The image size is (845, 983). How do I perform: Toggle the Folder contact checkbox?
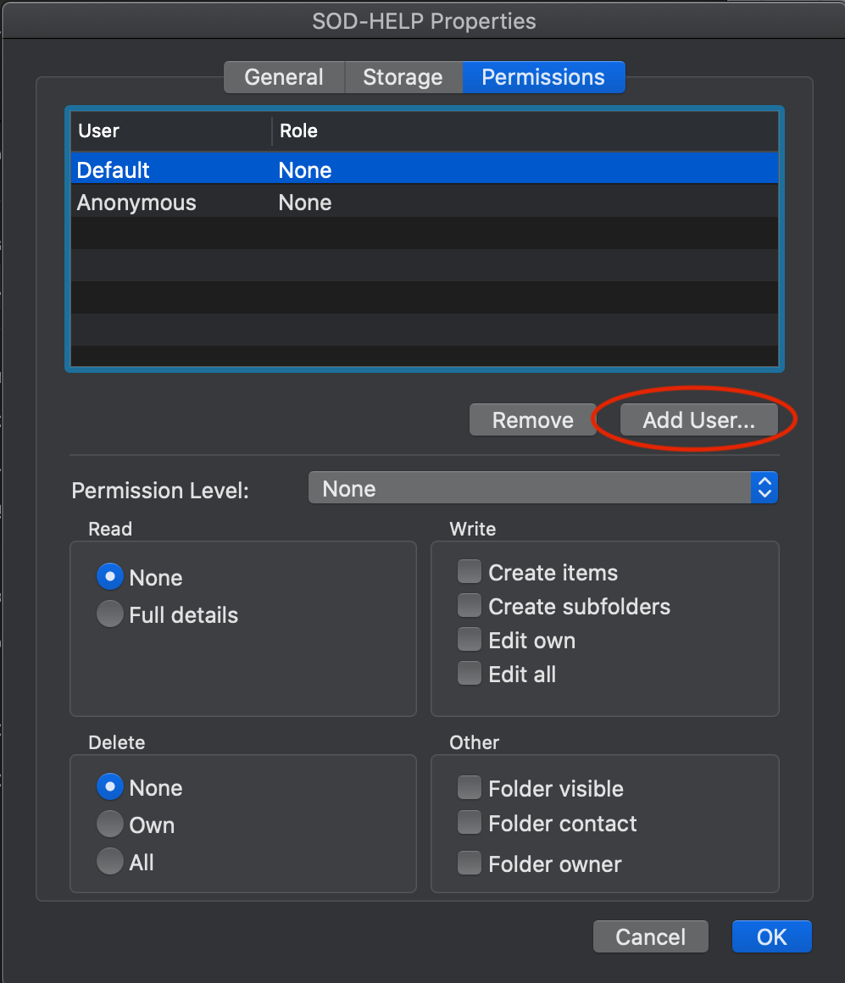[470, 823]
